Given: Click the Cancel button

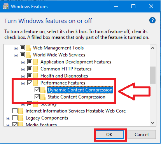Looking at the screenshot, I should click(142, 135).
